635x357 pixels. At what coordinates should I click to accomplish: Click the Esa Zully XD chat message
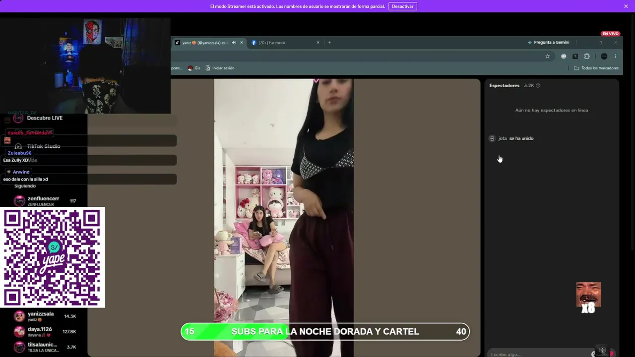15,161
